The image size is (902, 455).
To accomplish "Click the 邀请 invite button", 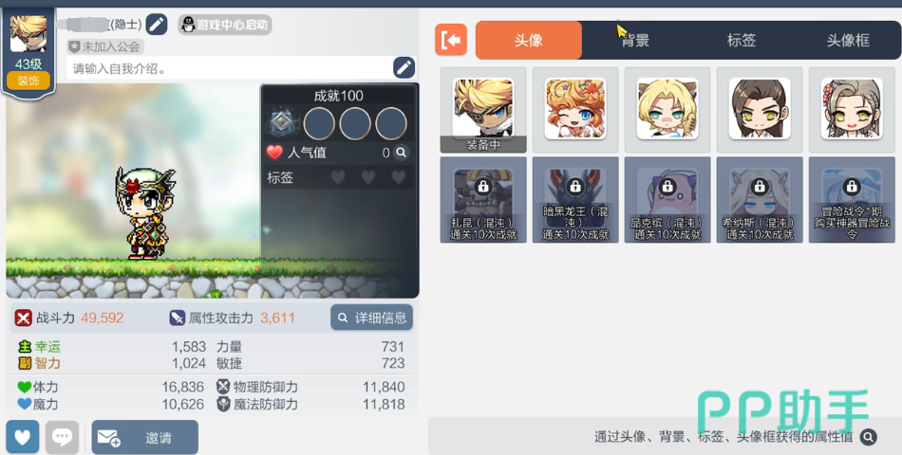I will point(145,437).
